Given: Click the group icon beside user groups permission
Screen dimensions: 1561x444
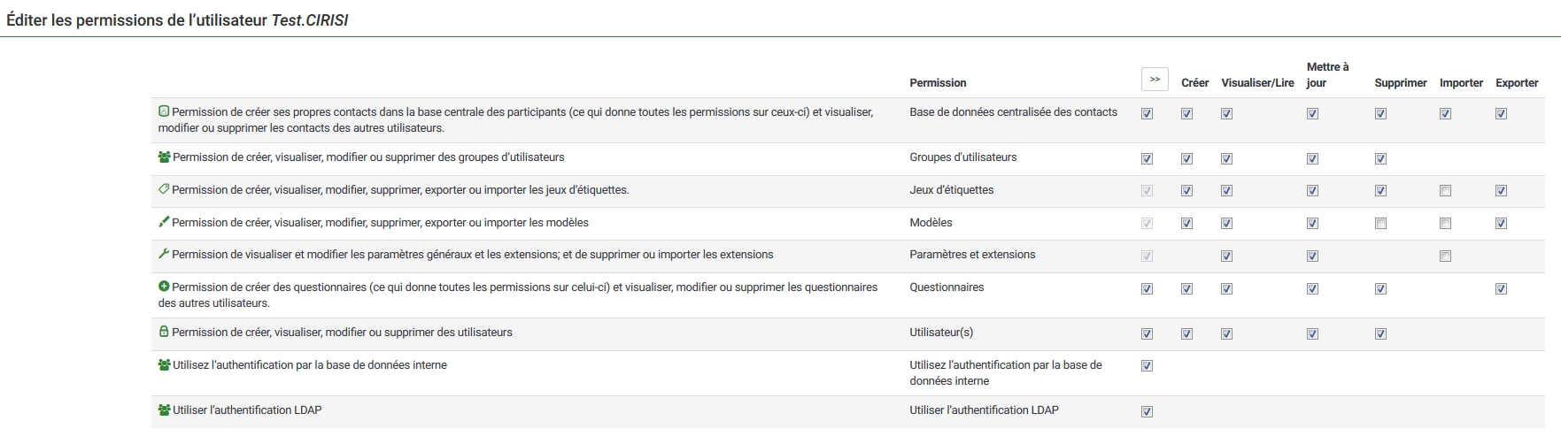Looking at the screenshot, I should [164, 157].
